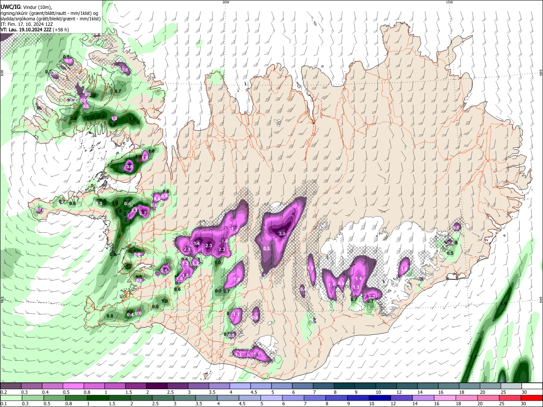543x407 pixels.
Task: Click the '0.2' label in top legend row
Action: (3, 392)
